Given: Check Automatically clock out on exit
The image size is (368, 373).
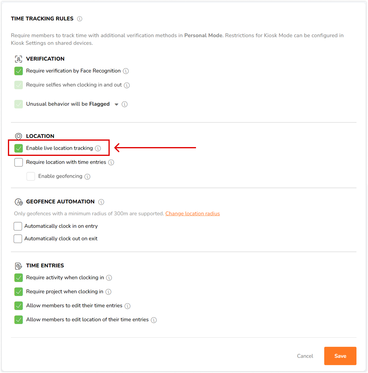Looking at the screenshot, I should coord(18,239).
